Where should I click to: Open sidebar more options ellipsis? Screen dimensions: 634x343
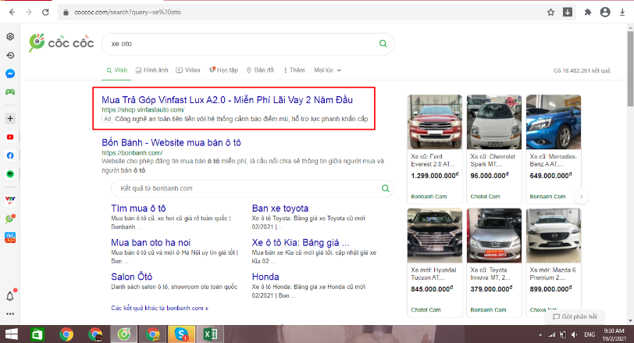(10, 314)
